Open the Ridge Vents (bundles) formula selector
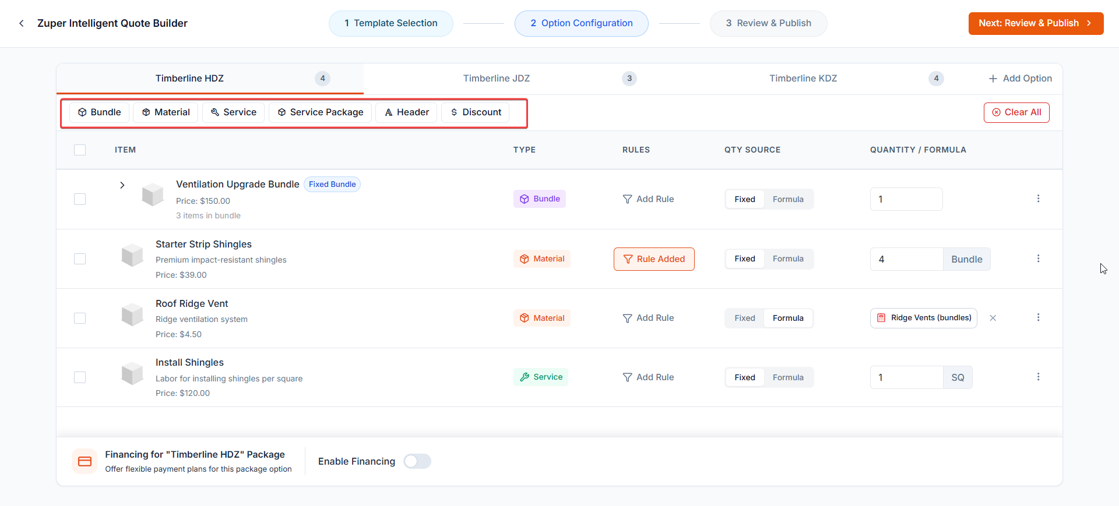The width and height of the screenshot is (1119, 506). 924,318
